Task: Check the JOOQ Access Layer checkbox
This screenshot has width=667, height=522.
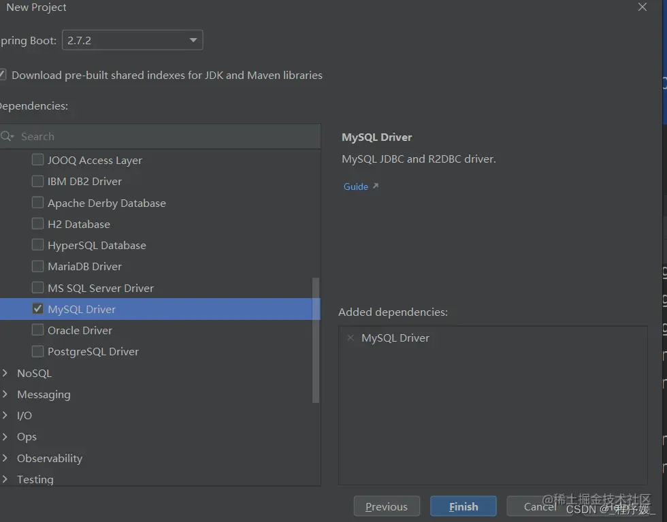Action: coord(37,159)
